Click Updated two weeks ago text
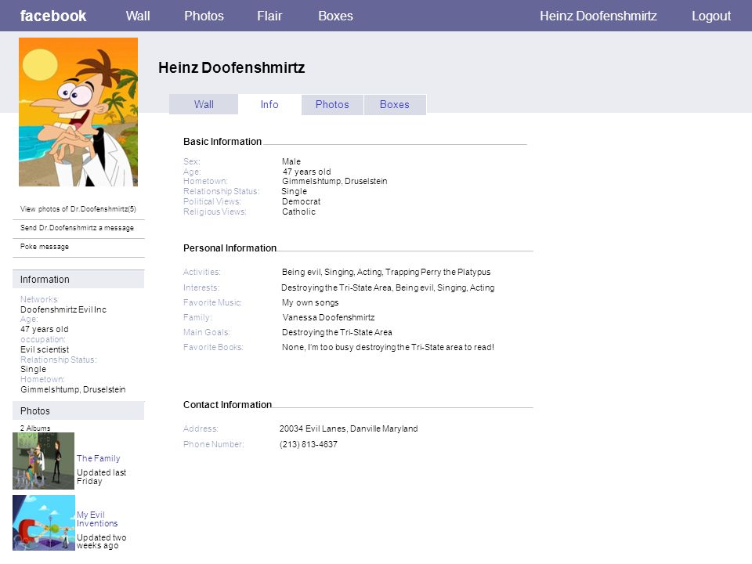 (101, 541)
